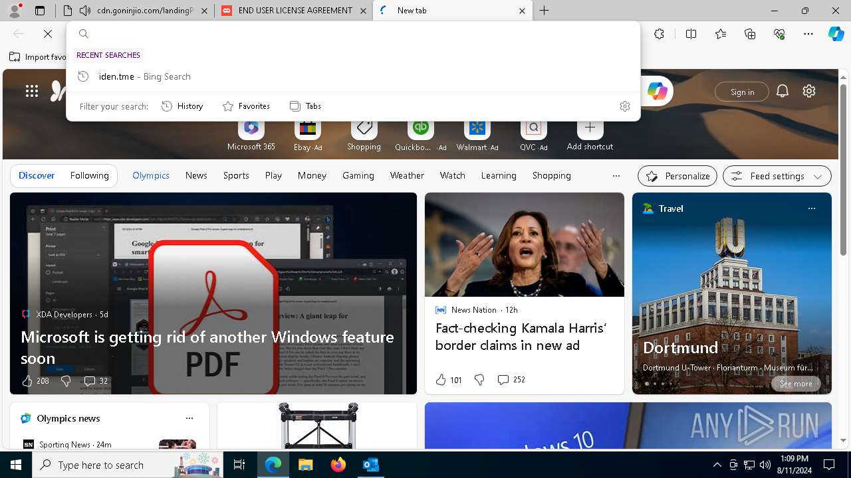Open Browser essentials heart icon
851x478 pixels.
[779, 34]
